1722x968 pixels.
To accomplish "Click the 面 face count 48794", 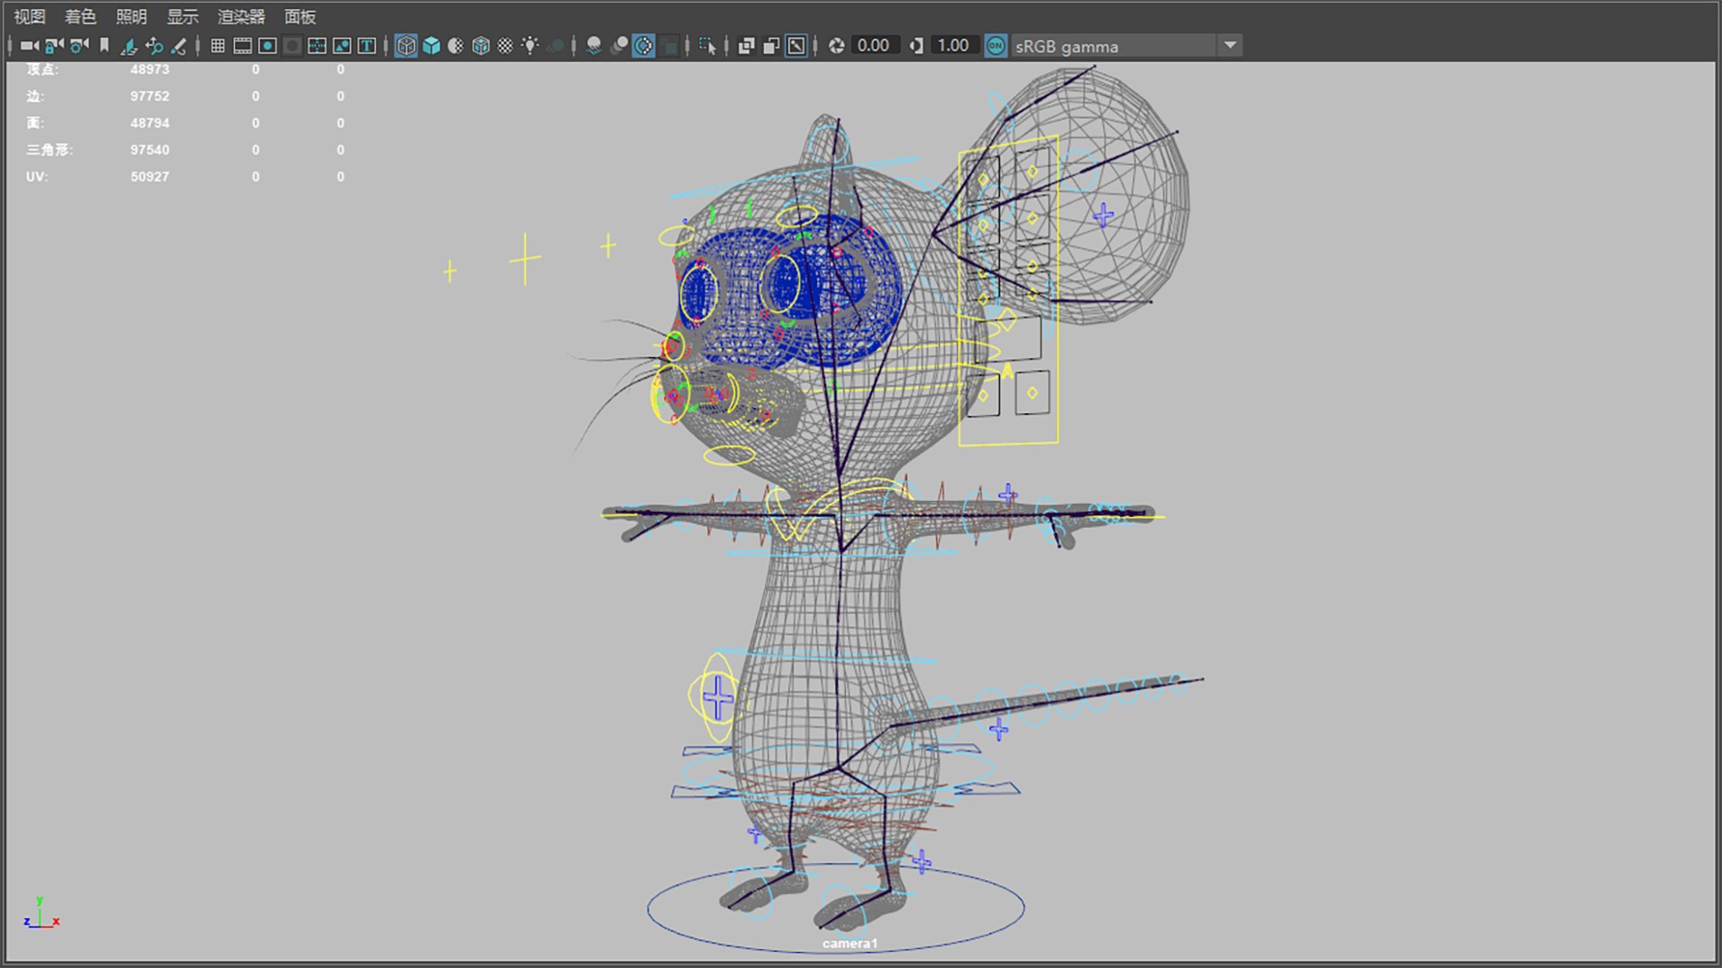I will tap(150, 123).
